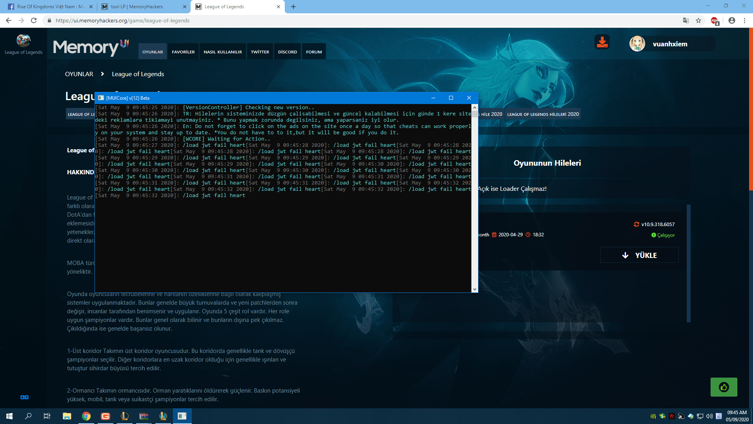Open the Windows Start menu
753x424 pixels.
(x=9, y=416)
